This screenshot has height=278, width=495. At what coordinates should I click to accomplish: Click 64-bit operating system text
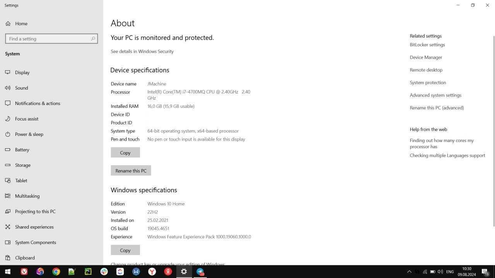193,131
